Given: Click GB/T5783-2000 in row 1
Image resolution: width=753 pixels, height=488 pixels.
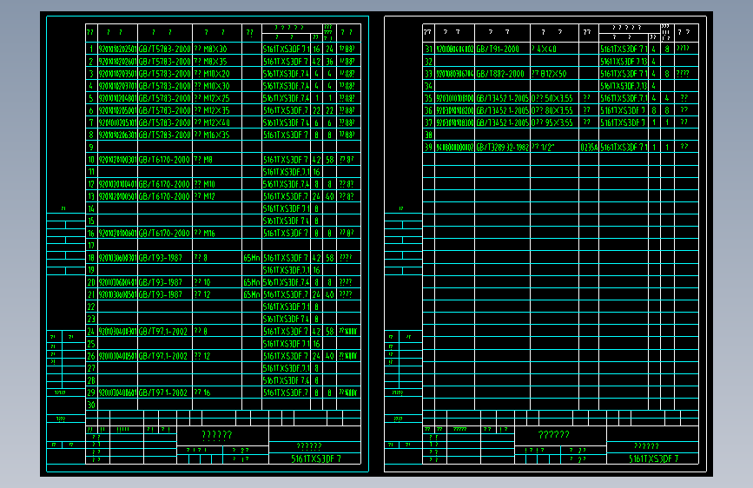Looking at the screenshot, I should (x=165, y=49).
